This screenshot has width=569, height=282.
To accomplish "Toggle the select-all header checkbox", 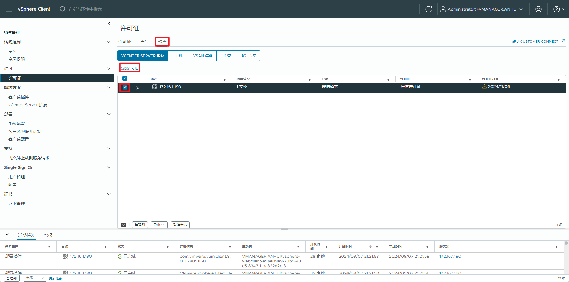I will 125,79.
